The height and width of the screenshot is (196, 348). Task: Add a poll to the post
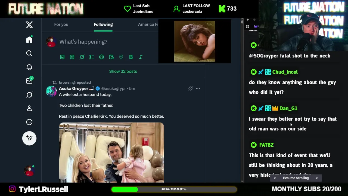[x=92, y=57]
